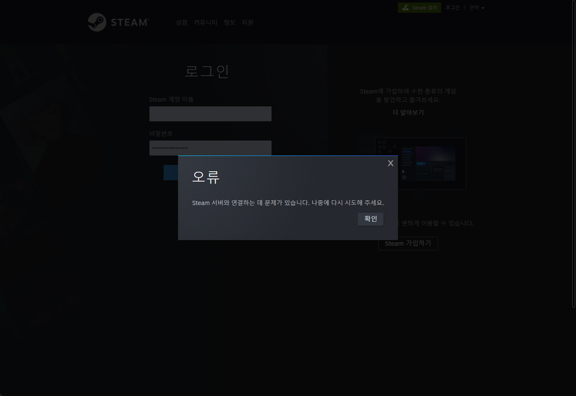Image resolution: width=576 pixels, height=396 pixels.
Task: Open the 상점 store menu
Action: (181, 22)
